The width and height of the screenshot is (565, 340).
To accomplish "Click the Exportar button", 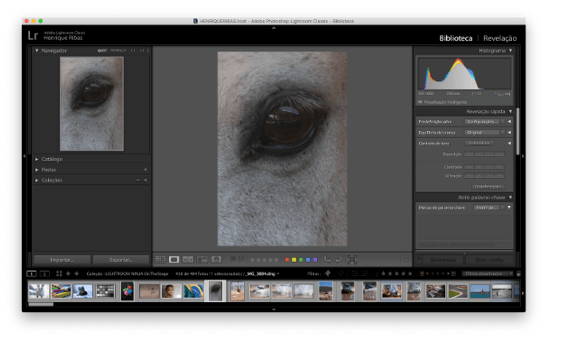I will [x=121, y=260].
